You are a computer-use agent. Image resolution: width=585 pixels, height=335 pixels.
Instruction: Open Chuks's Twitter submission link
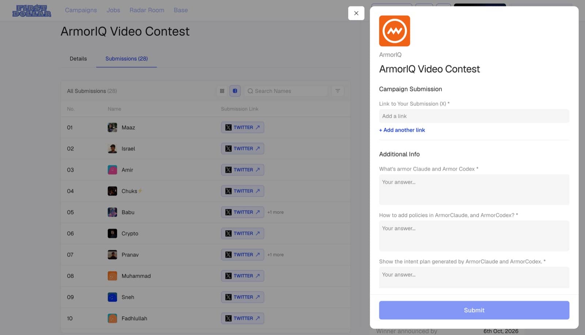(x=242, y=191)
